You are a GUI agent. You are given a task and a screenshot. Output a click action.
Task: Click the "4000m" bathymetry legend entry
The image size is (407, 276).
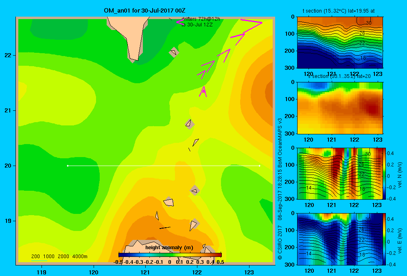[x=80, y=257]
